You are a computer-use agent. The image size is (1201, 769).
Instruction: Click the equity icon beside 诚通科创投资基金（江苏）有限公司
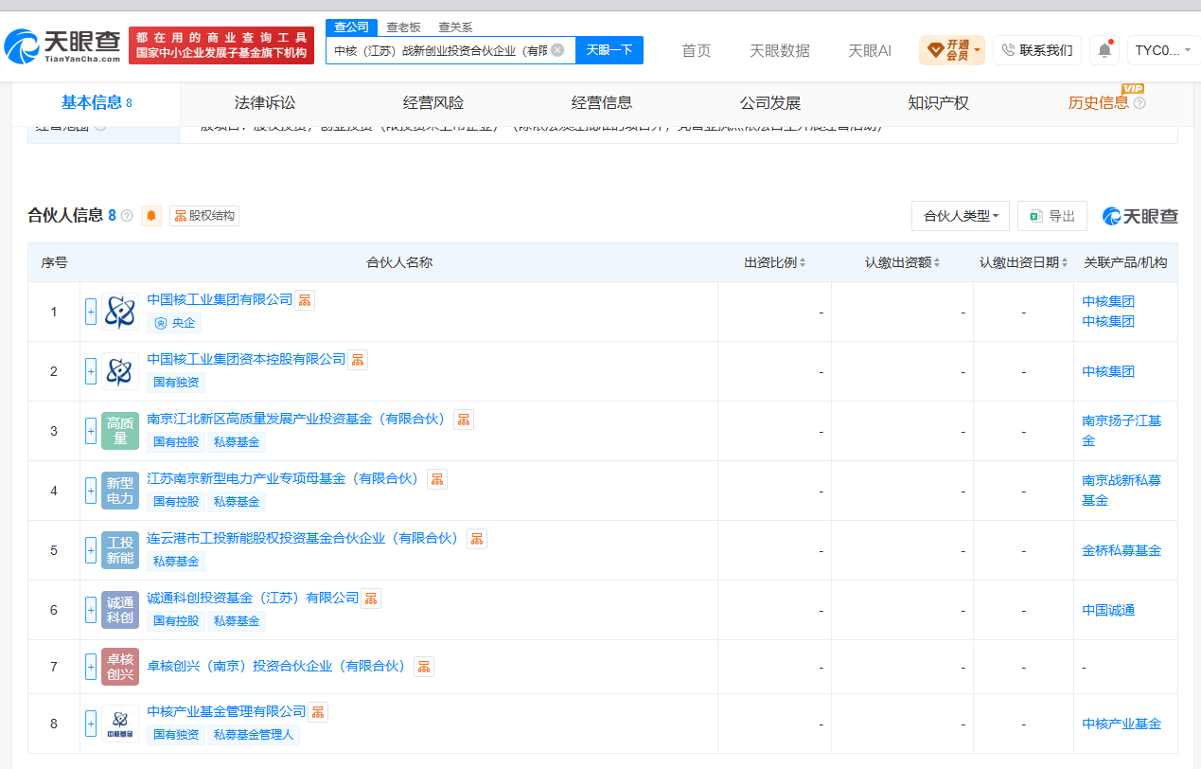(x=371, y=599)
